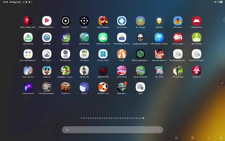The height and width of the screenshot is (141, 225).
Task: Launch Apk Extractor Pro
Action: pyautogui.click(x=103, y=38)
